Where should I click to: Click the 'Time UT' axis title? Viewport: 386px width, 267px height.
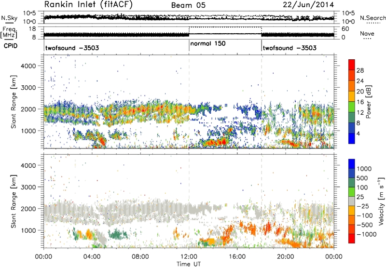[x=189, y=264]
